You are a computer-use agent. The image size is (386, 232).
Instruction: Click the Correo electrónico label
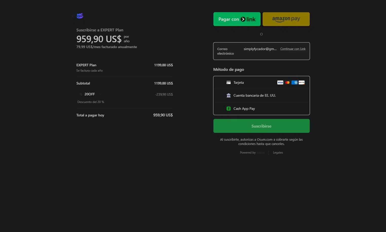coord(226,51)
